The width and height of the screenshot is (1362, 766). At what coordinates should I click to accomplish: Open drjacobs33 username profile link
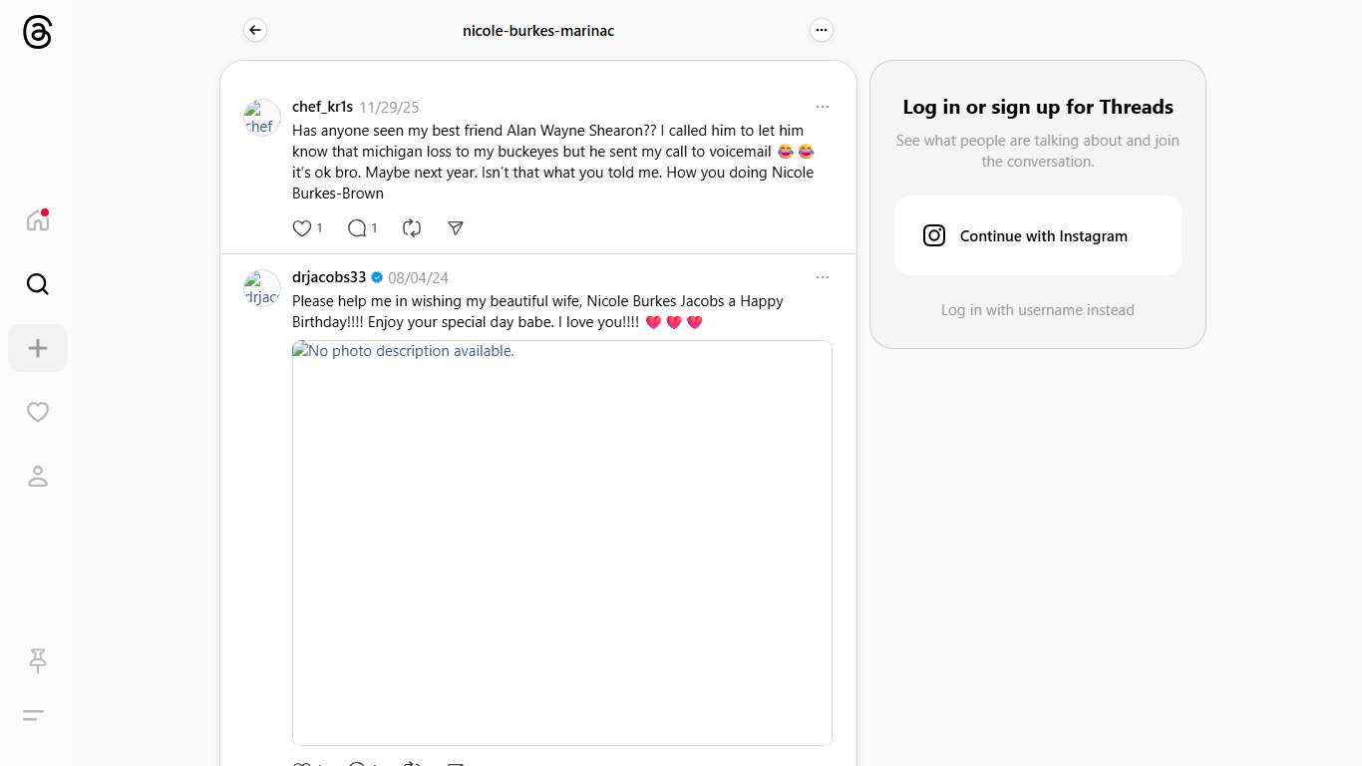coord(329,277)
